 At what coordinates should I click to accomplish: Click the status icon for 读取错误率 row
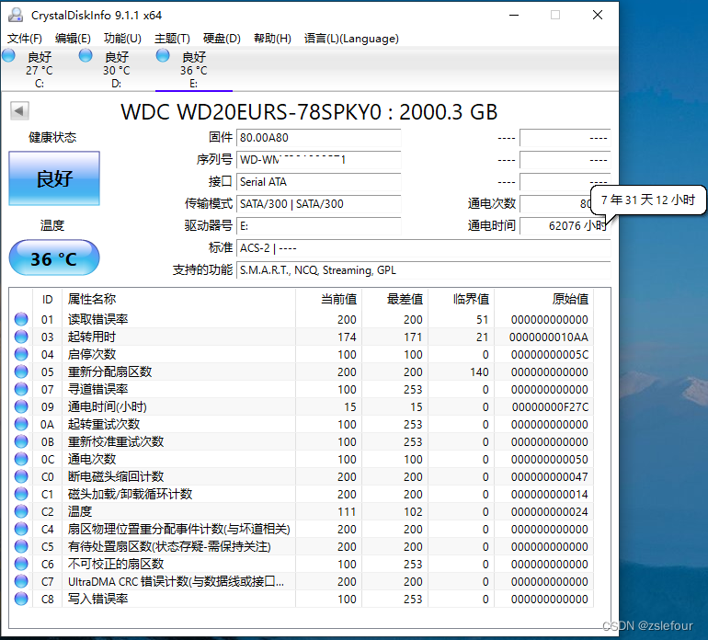[x=21, y=319]
